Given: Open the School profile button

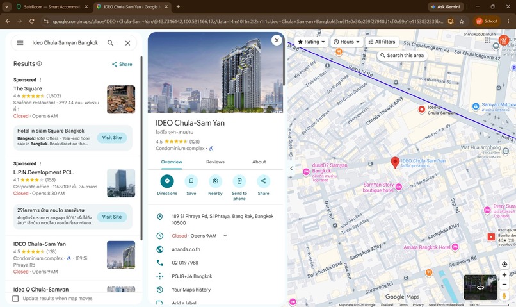Looking at the screenshot, I should [x=487, y=21].
